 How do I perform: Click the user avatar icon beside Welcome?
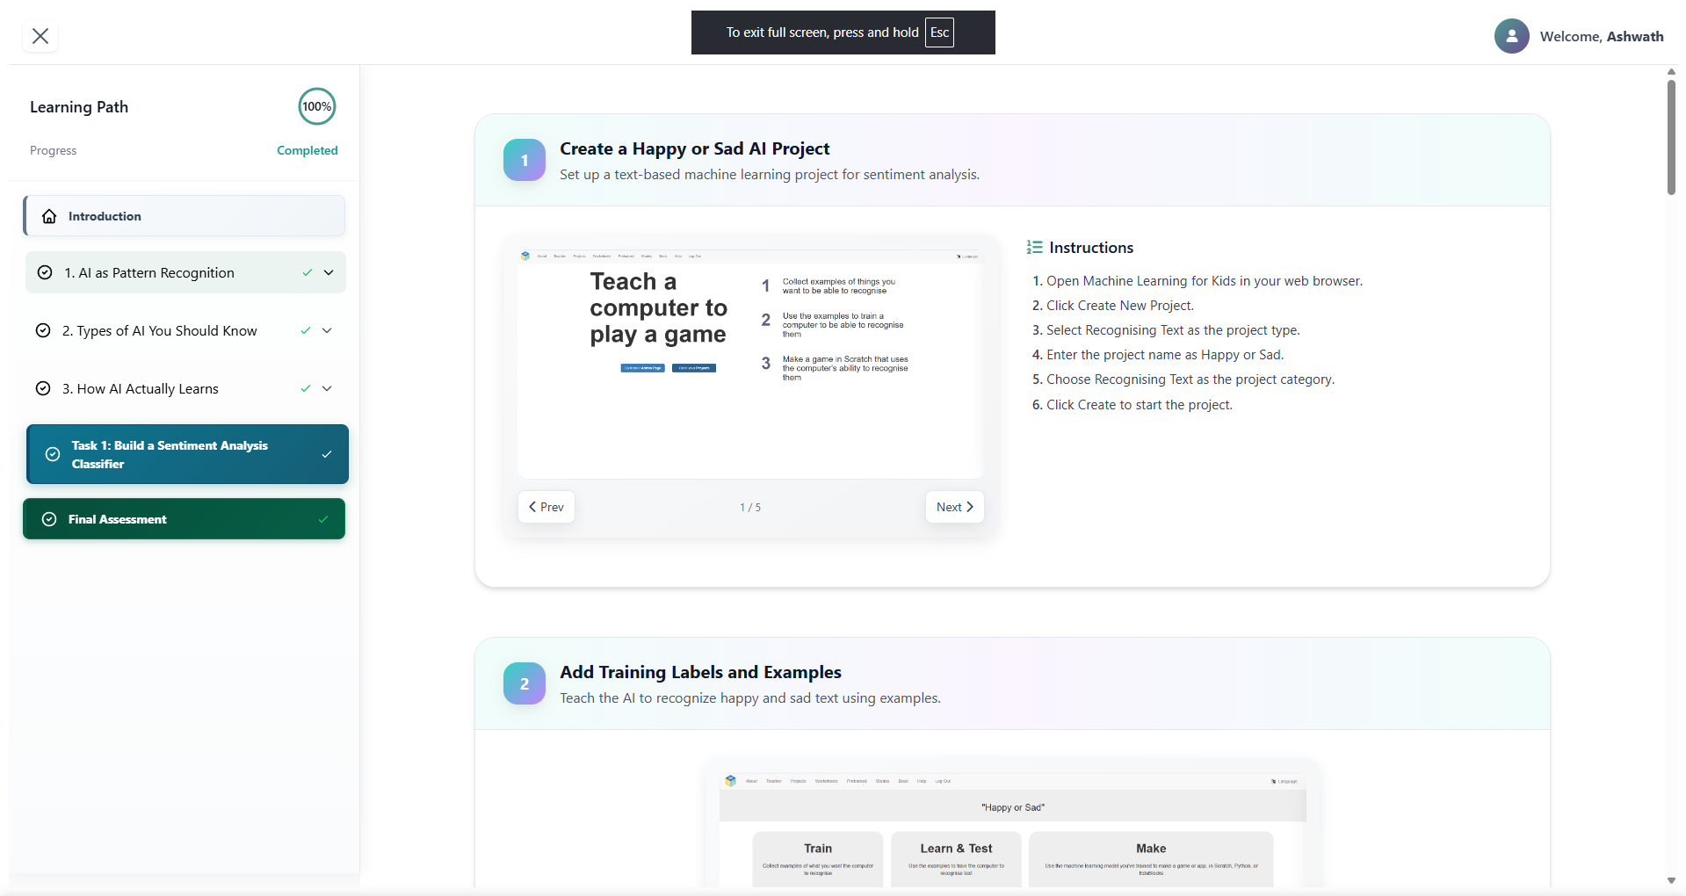1511,36
